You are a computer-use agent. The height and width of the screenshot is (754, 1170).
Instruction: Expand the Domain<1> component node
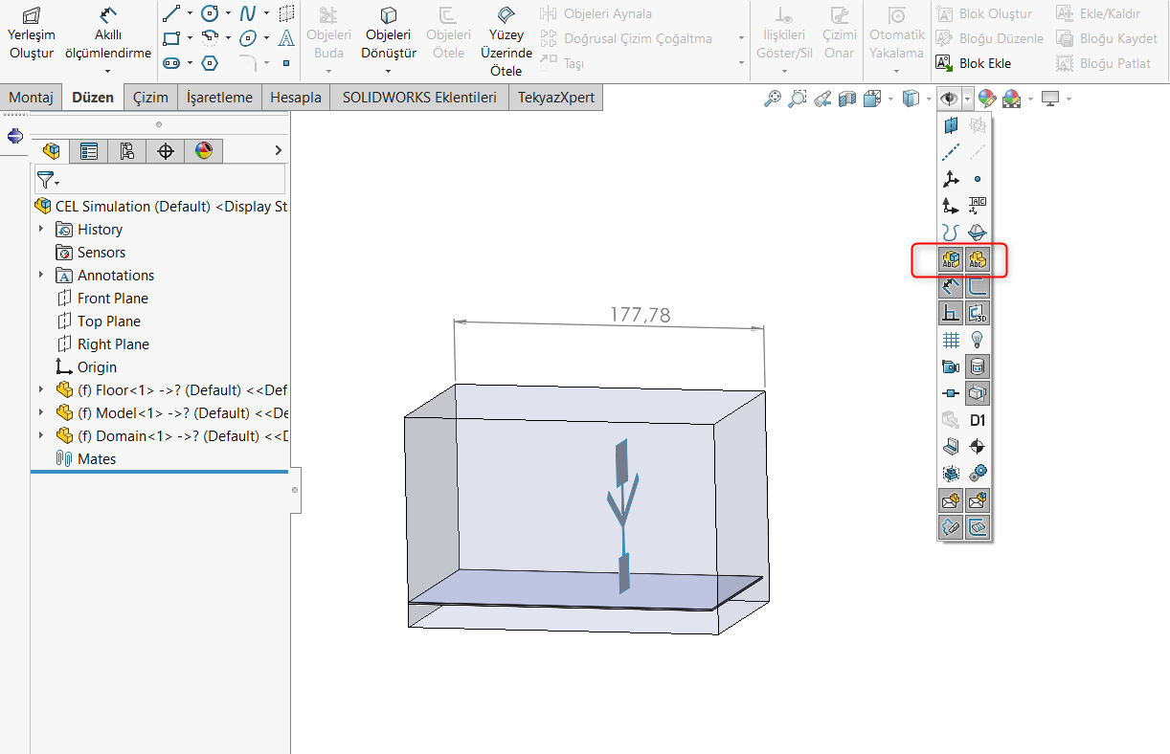41,436
